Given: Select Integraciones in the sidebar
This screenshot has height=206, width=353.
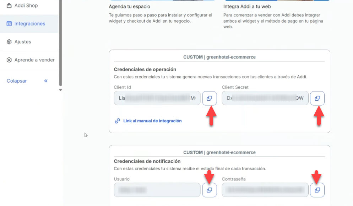Looking at the screenshot, I should tap(29, 24).
